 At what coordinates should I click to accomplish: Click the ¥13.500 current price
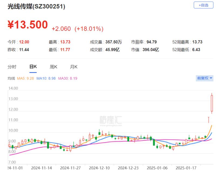pyautogui.click(x=27, y=25)
